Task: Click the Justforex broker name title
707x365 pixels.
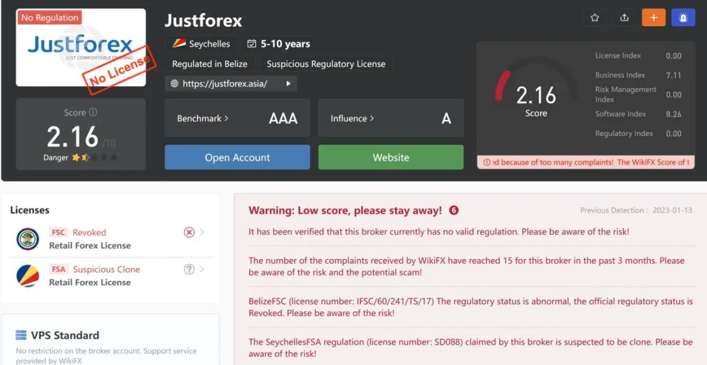Action: [203, 20]
